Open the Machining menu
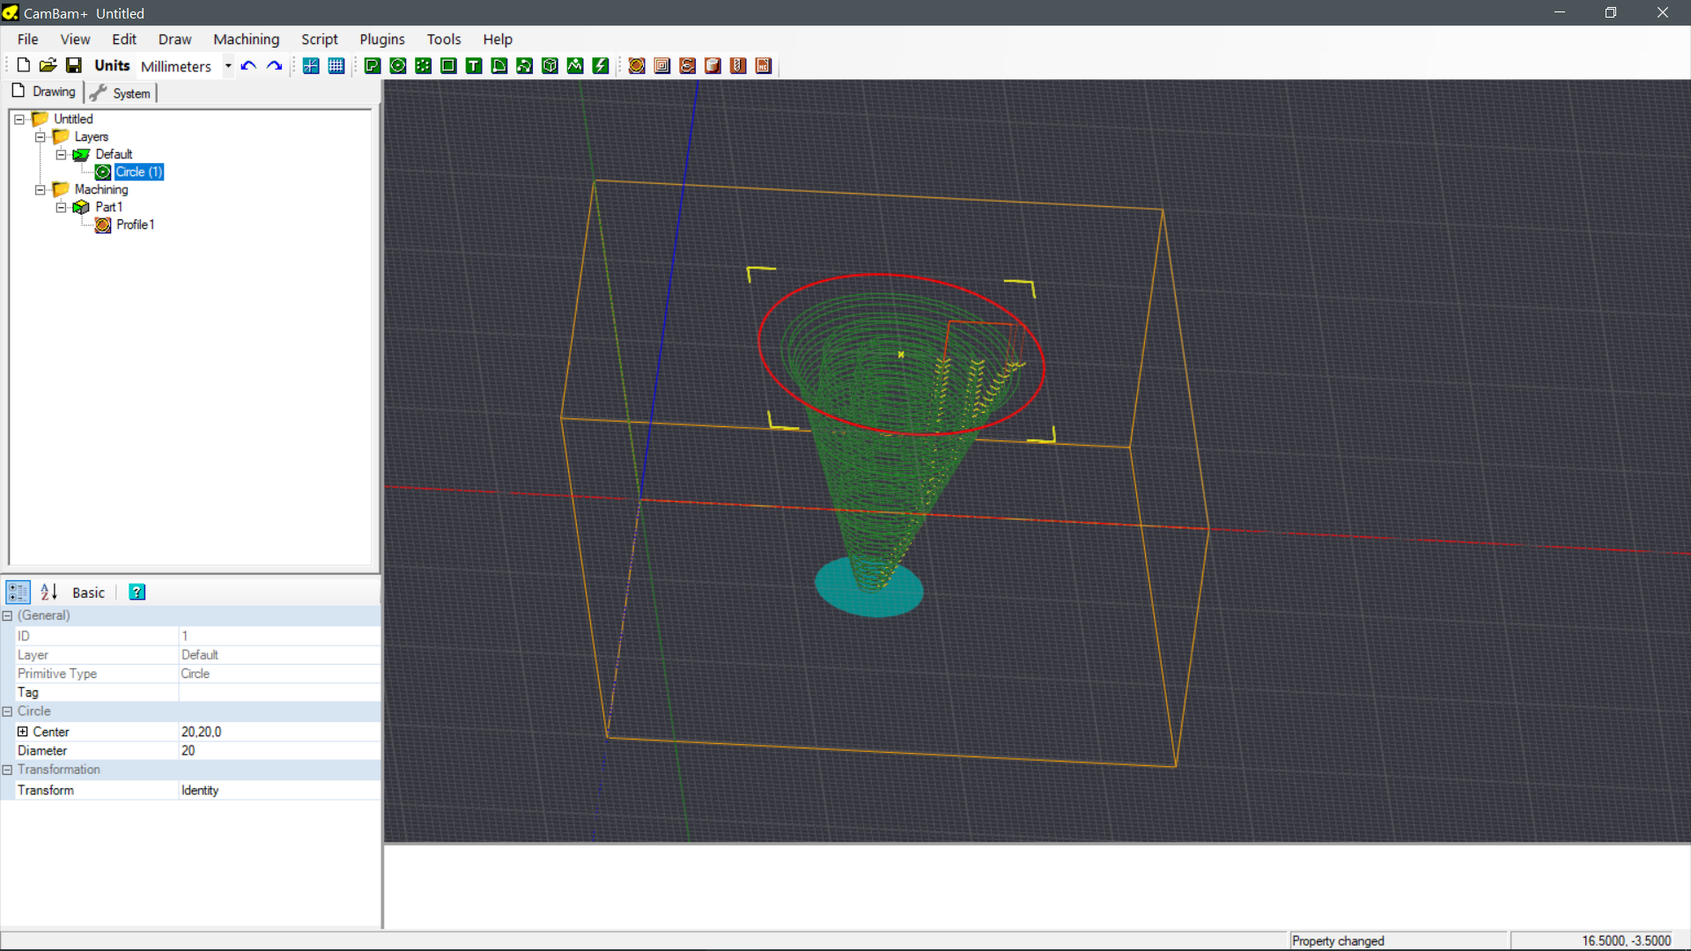 click(246, 40)
